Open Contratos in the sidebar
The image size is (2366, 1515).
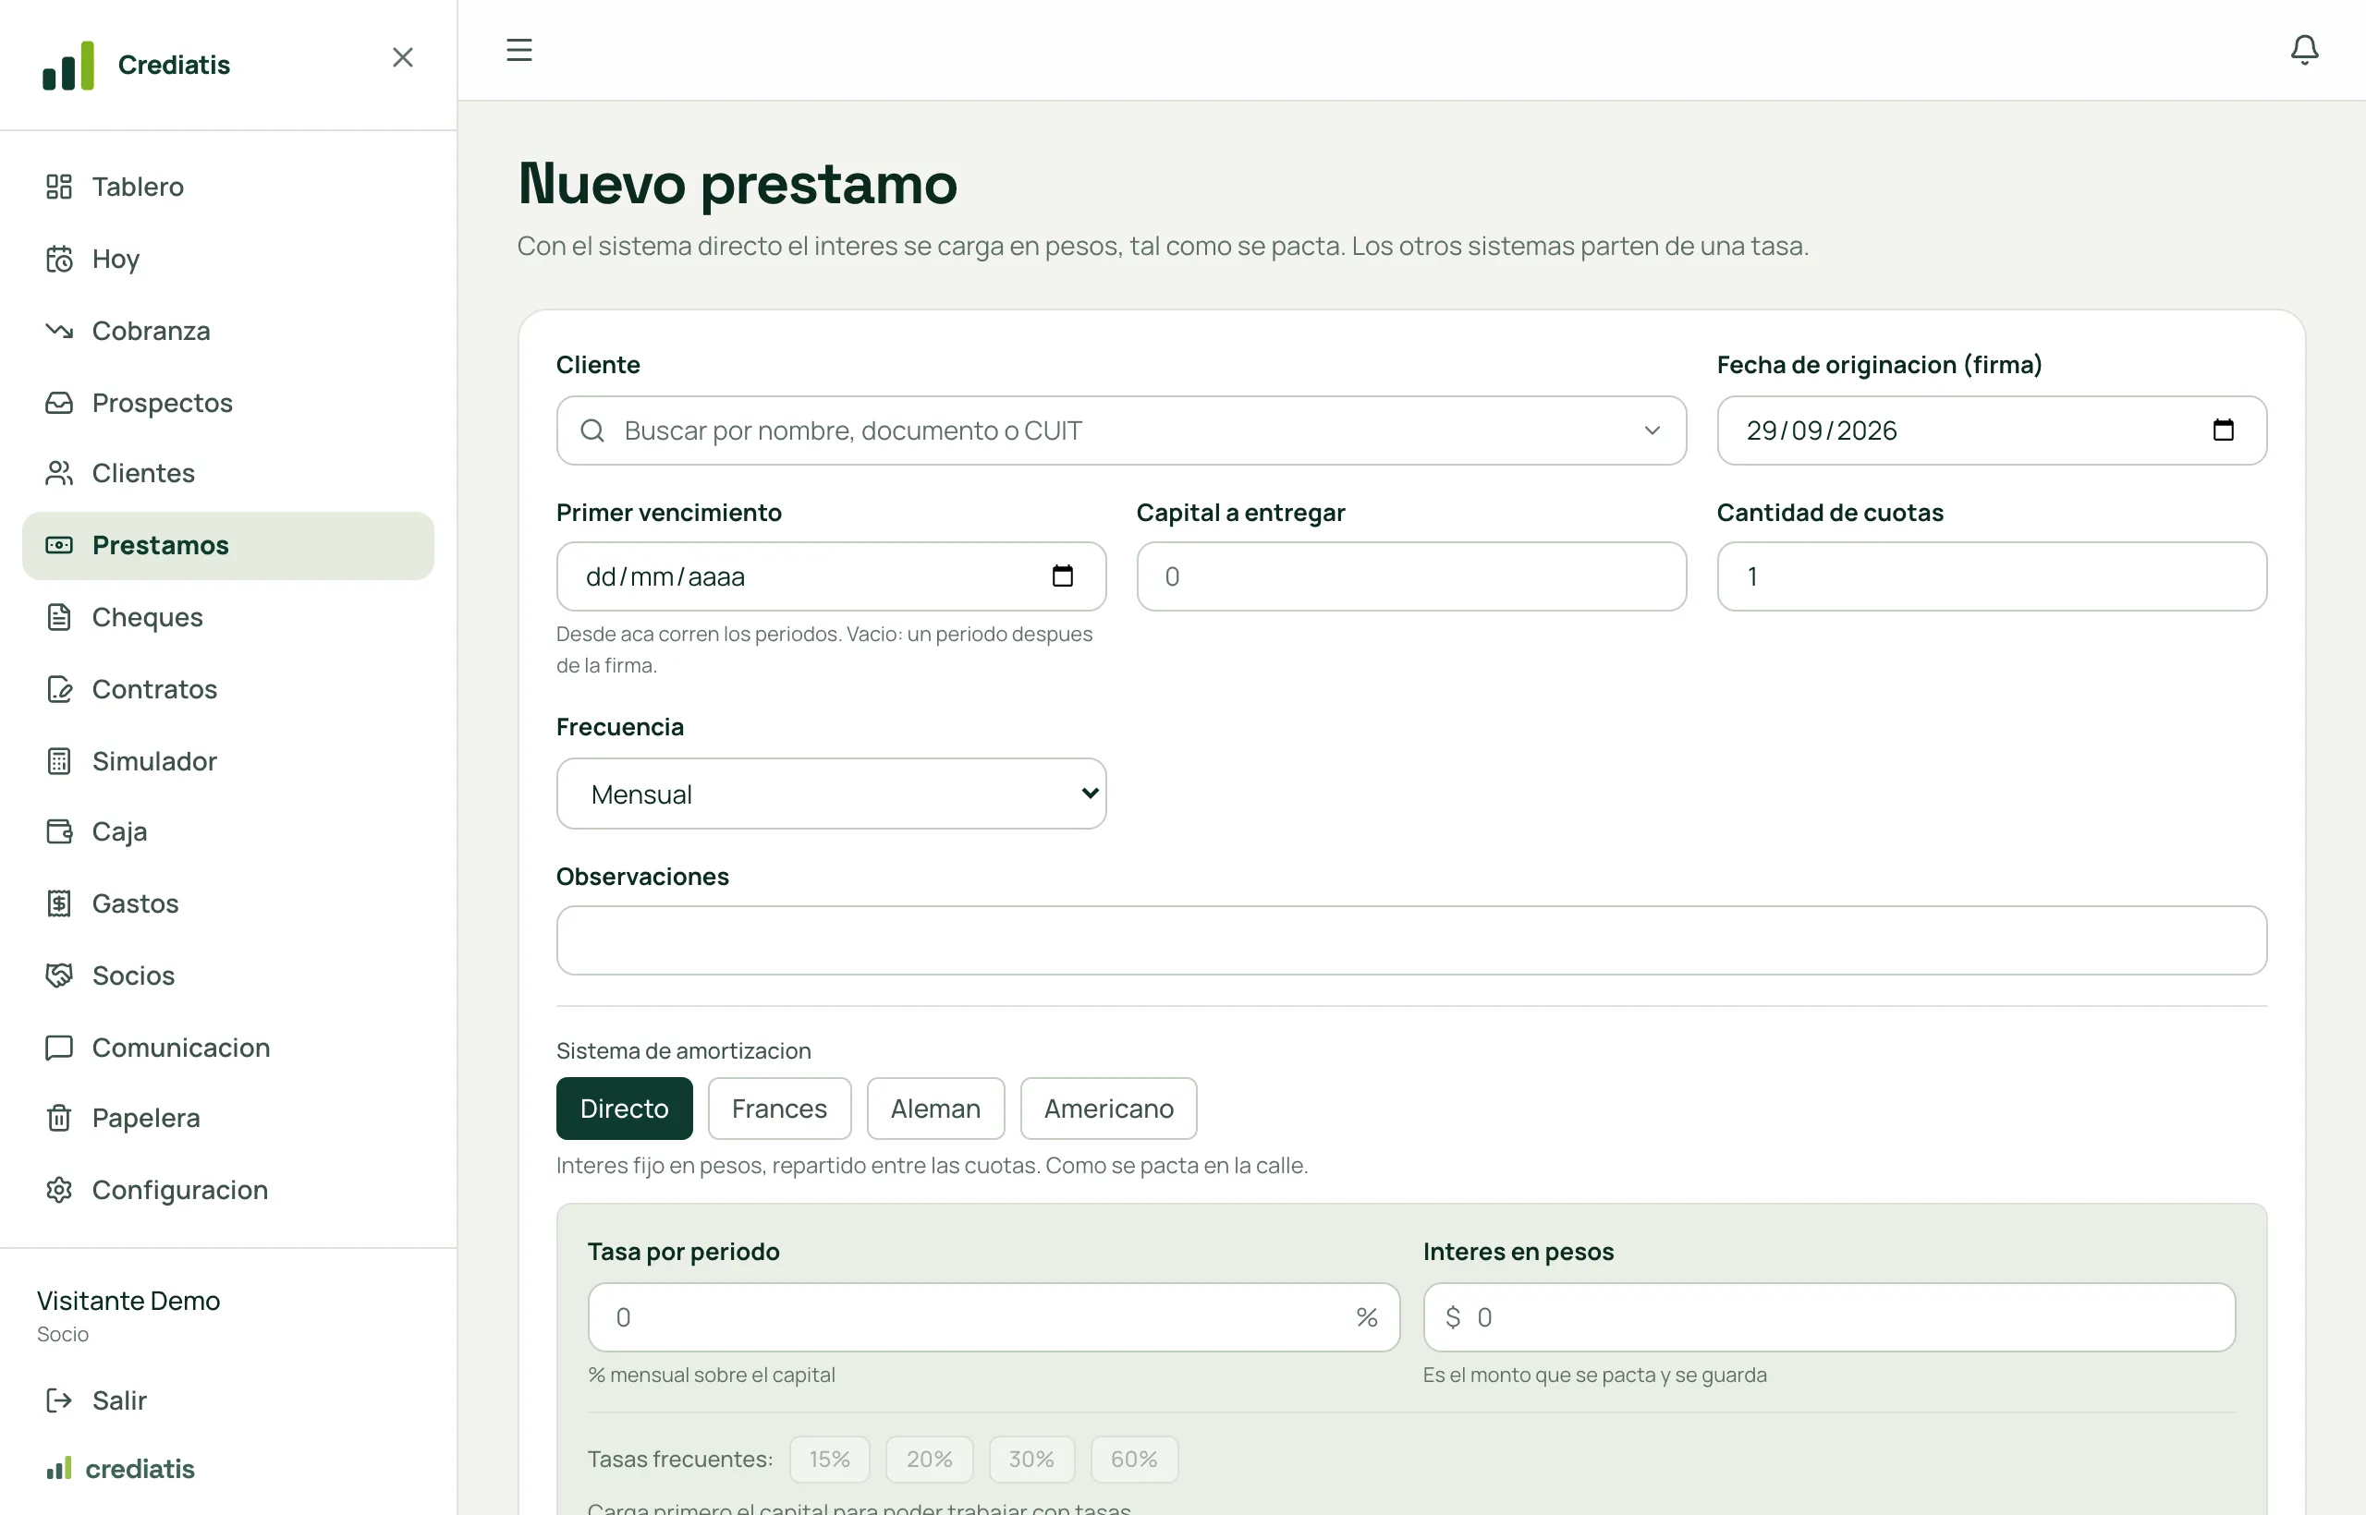tap(227, 688)
